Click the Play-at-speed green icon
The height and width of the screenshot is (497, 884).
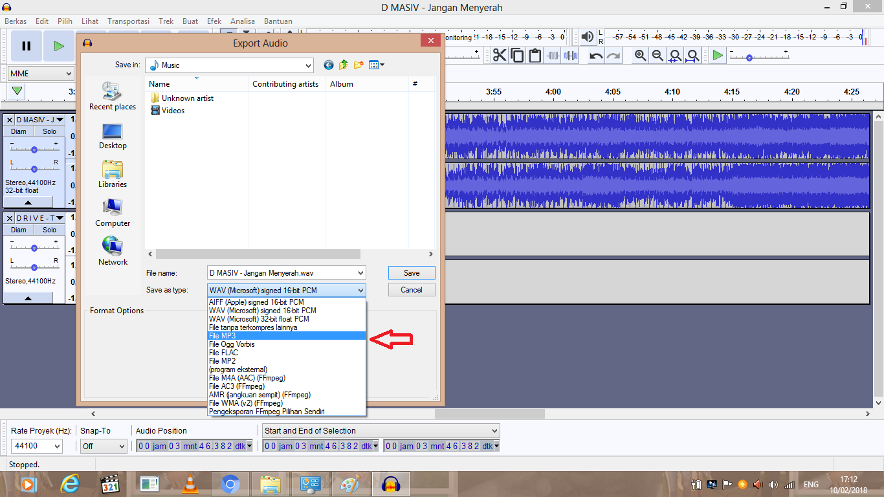pos(717,55)
